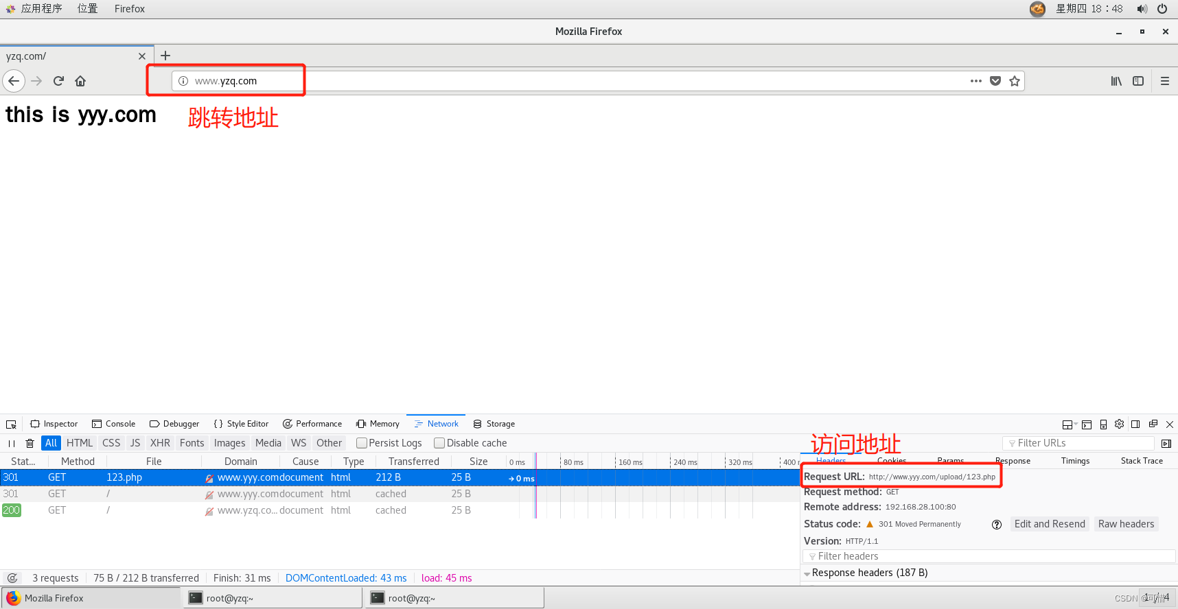Sort requests by Domain column
Screen dimensions: 1178x609
241,462
